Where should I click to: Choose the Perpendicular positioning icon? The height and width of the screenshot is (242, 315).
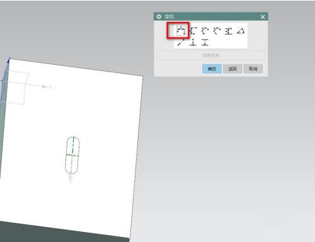coord(217,31)
